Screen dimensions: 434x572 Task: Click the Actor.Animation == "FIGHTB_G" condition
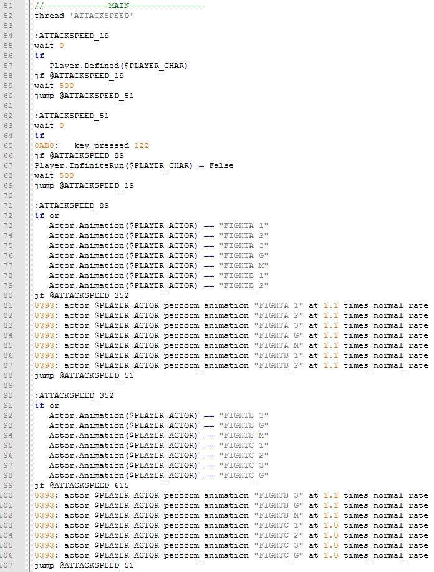pos(159,425)
